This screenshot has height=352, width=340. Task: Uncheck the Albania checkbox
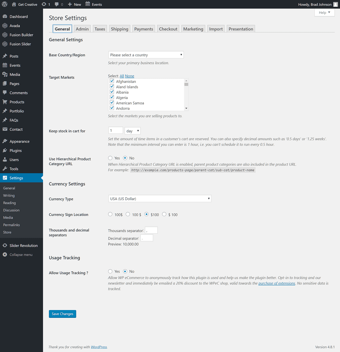coord(112,92)
